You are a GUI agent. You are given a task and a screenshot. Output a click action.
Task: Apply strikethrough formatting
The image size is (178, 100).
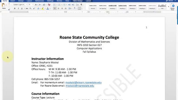click(27, 9)
